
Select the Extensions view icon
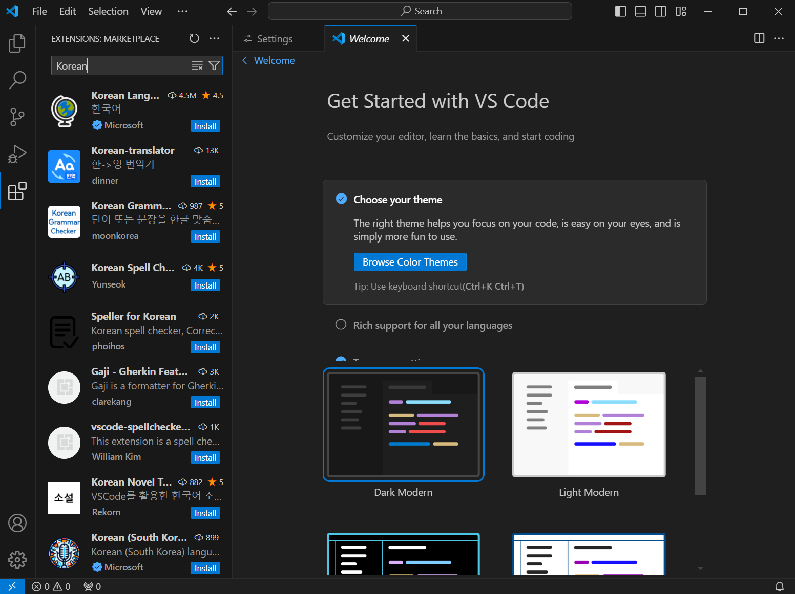click(x=17, y=191)
